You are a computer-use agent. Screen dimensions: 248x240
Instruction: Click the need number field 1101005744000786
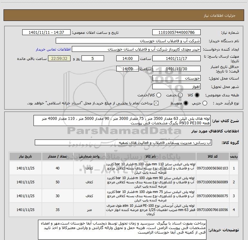tap(176, 33)
